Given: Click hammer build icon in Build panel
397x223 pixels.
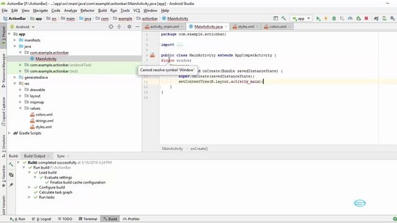Looking at the screenshot, I should tap(11, 165).
